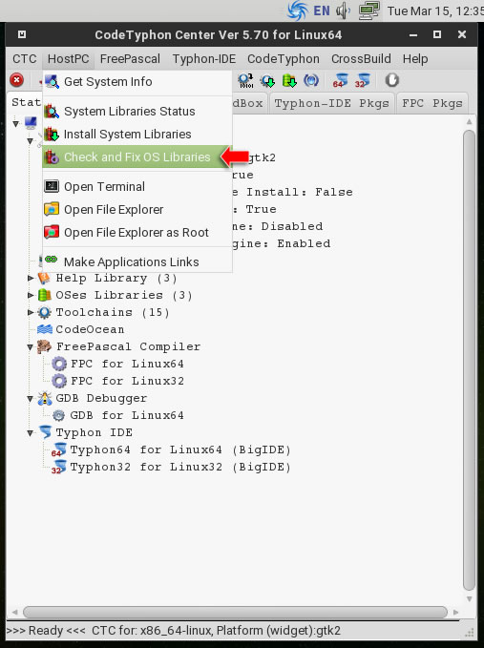Expand the OSes Libraries tree node

[x=31, y=295]
